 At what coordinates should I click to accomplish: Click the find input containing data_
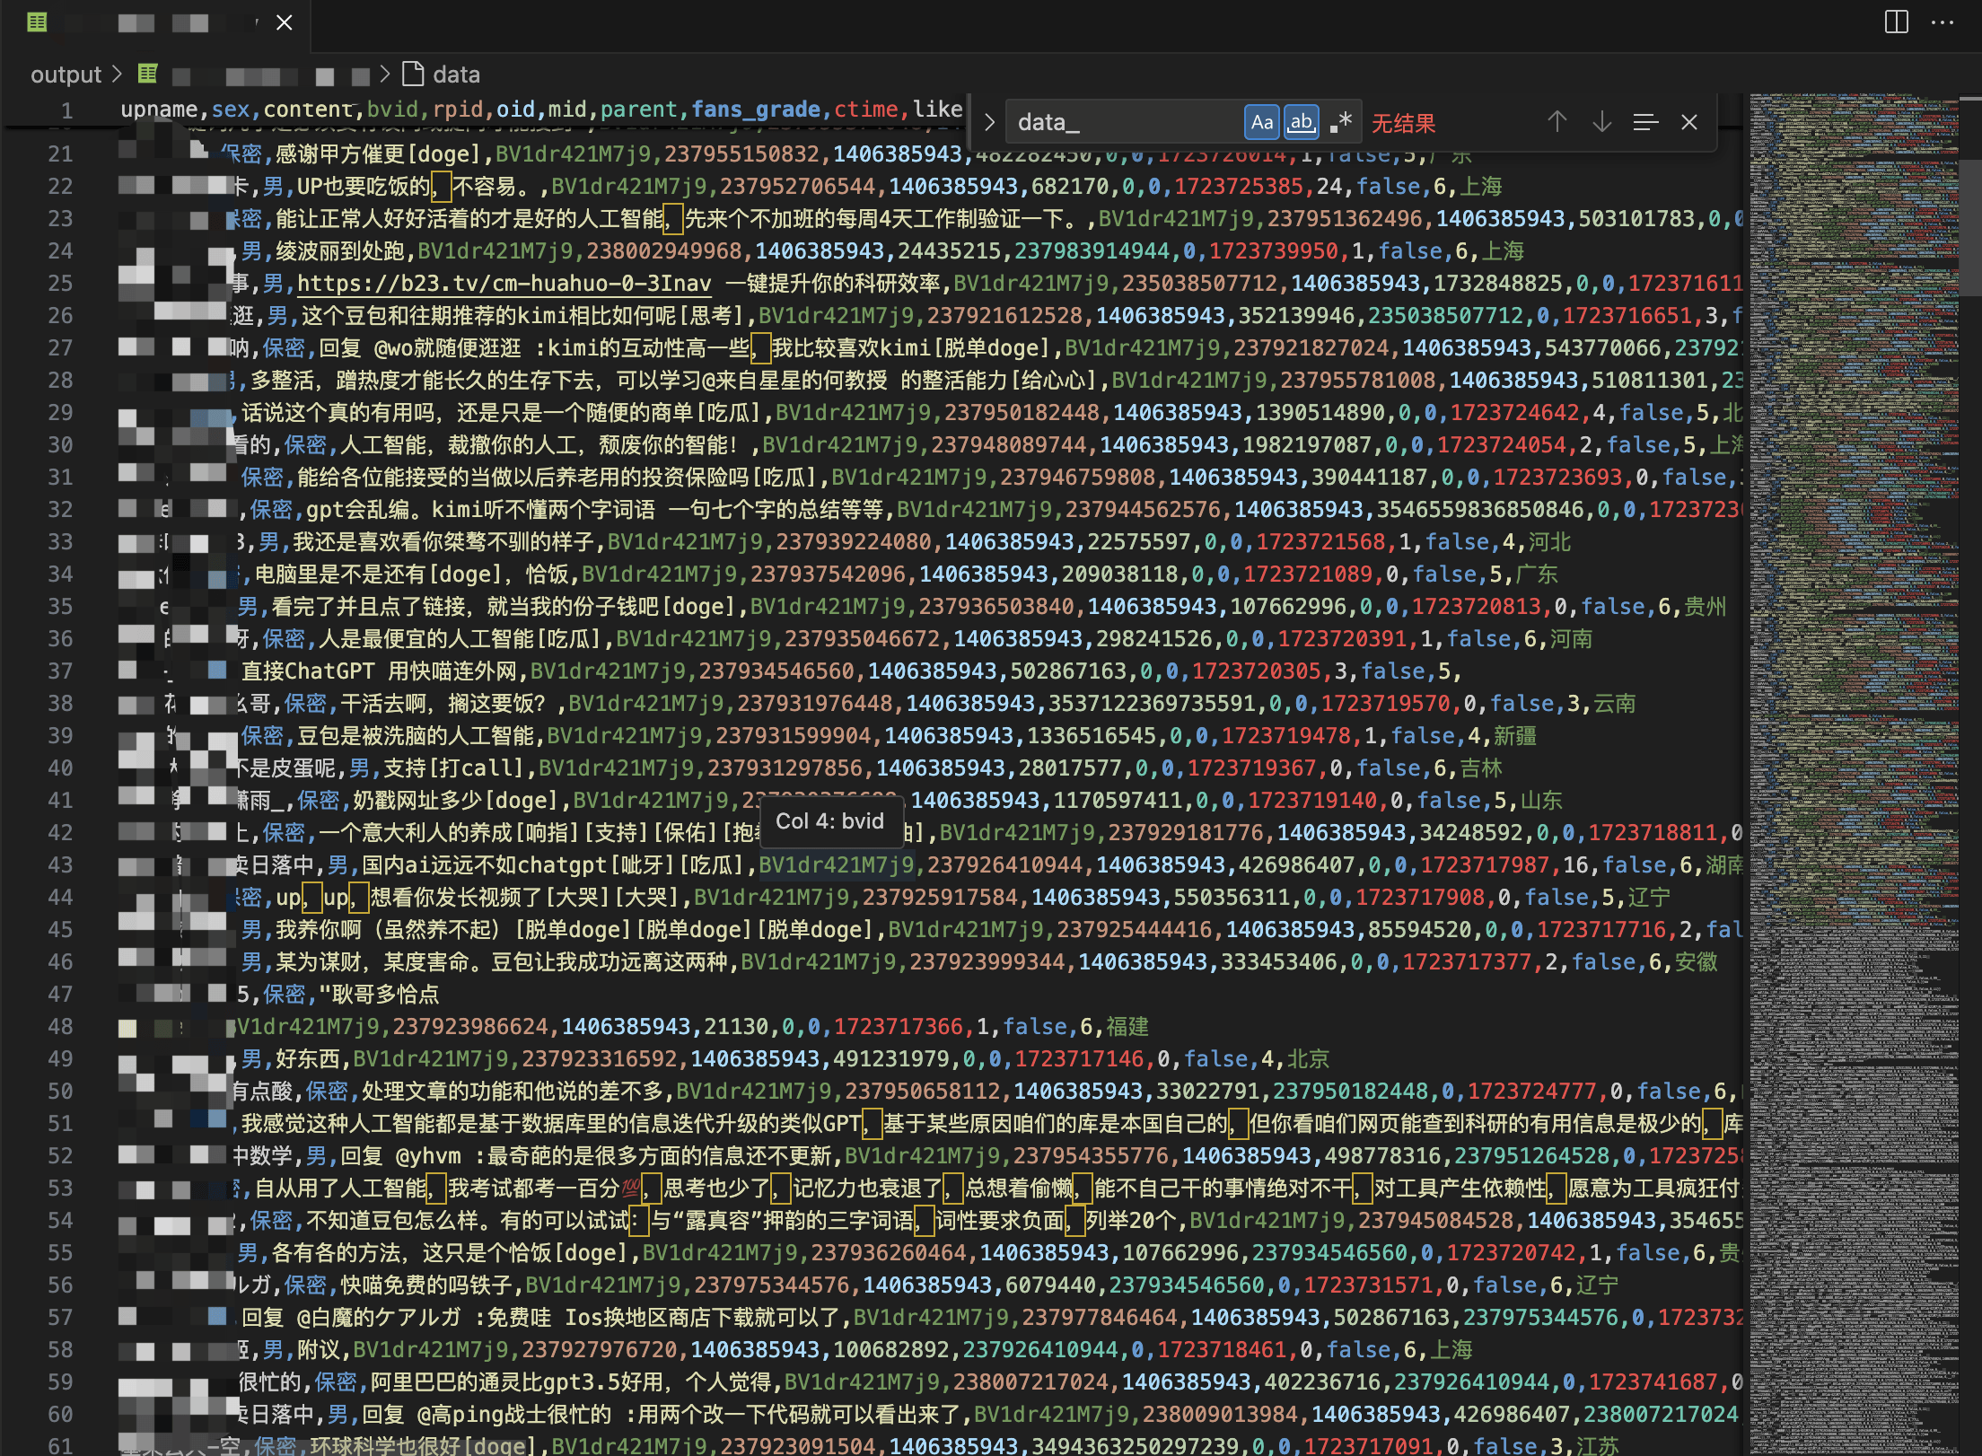point(1122,122)
